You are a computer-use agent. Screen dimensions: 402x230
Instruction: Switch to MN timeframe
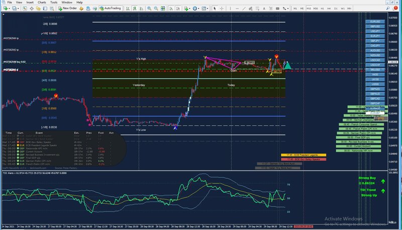pos(349,9)
